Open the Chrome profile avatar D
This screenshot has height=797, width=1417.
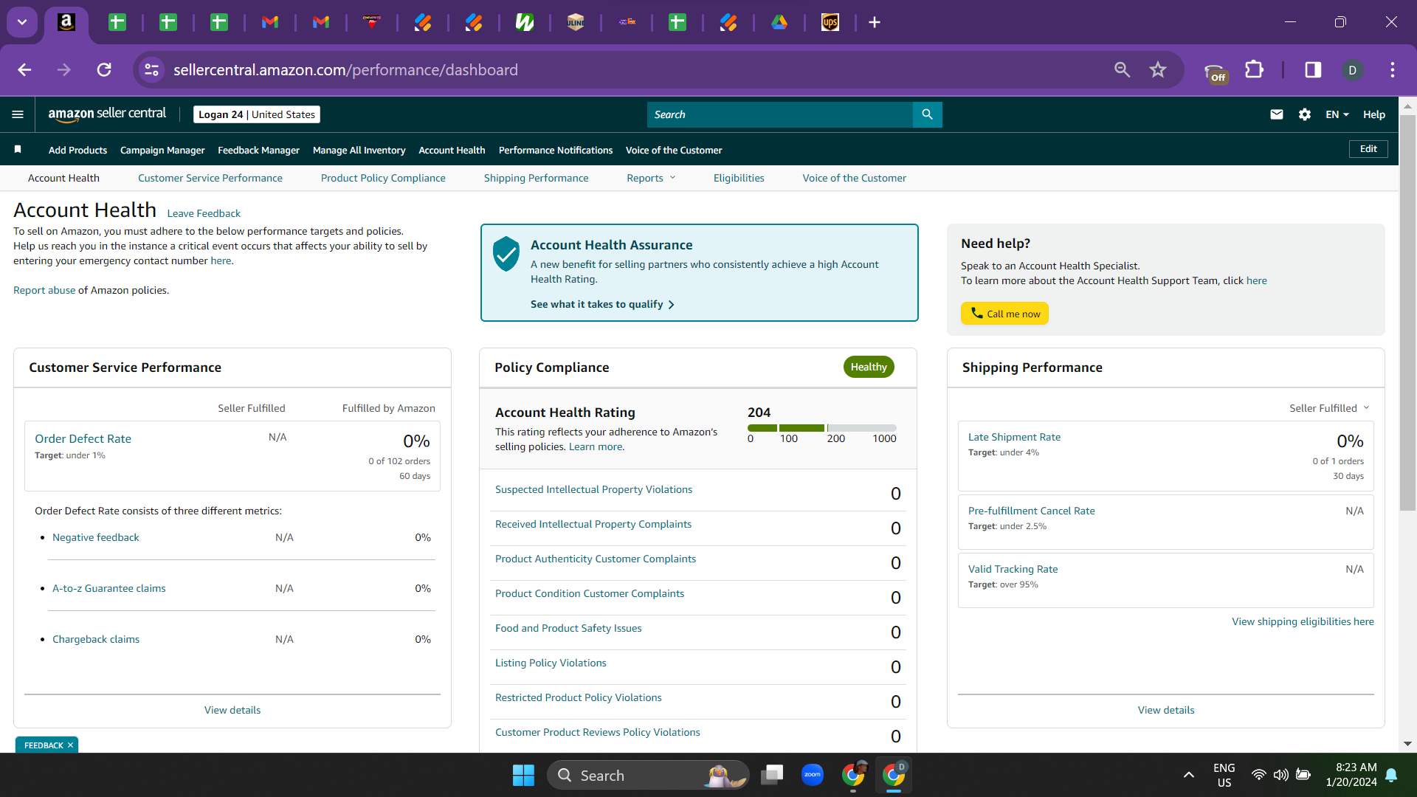tap(1352, 69)
